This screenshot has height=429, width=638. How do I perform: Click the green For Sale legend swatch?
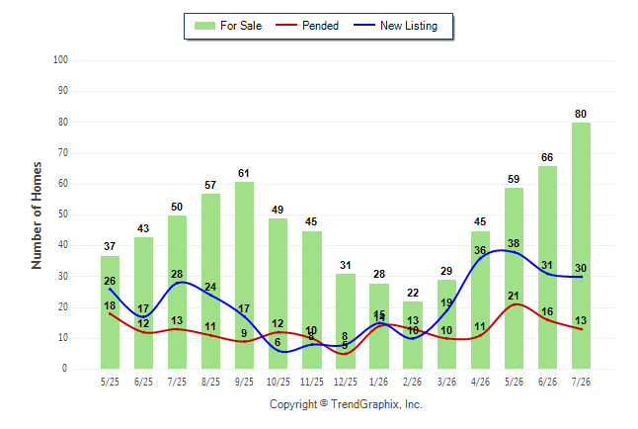coord(204,26)
